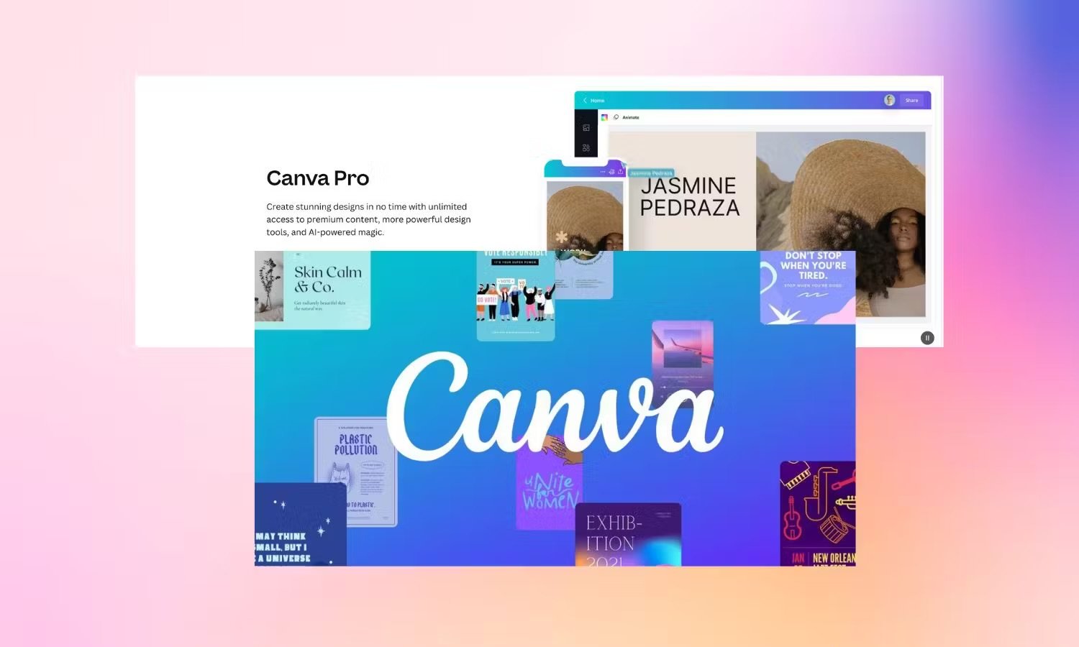The width and height of the screenshot is (1079, 647).
Task: Open the three-dots menu on phone mockup
Action: pos(603,172)
